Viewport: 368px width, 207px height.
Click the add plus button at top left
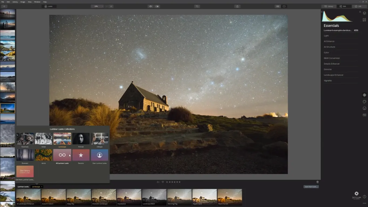pos(4,6)
